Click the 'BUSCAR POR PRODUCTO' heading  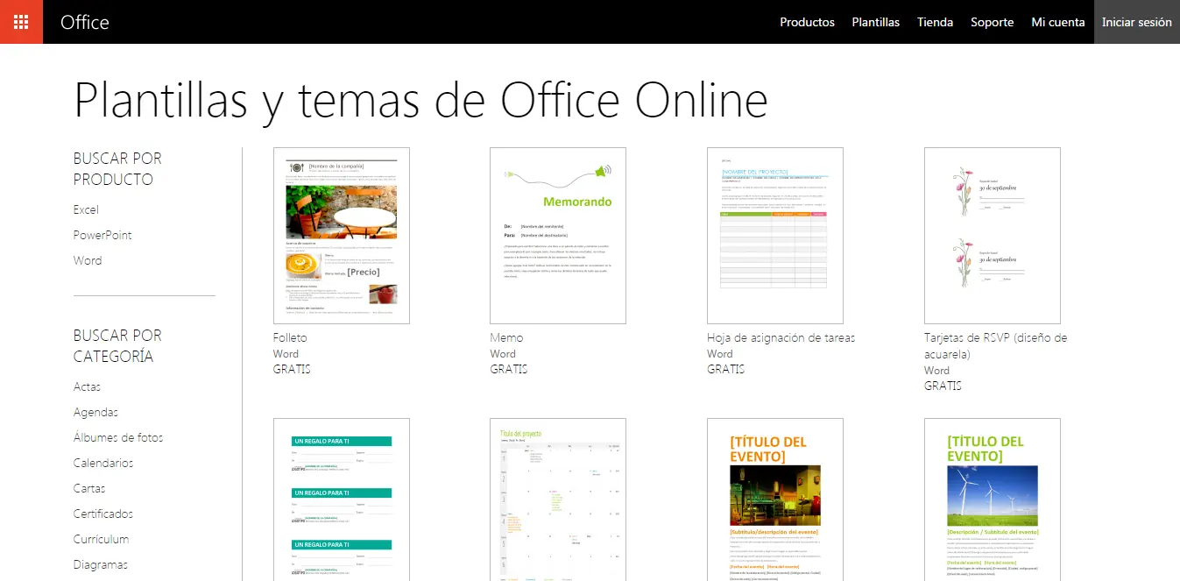coord(117,169)
